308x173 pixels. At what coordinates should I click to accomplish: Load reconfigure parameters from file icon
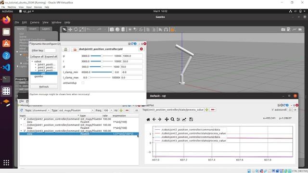click(75, 49)
